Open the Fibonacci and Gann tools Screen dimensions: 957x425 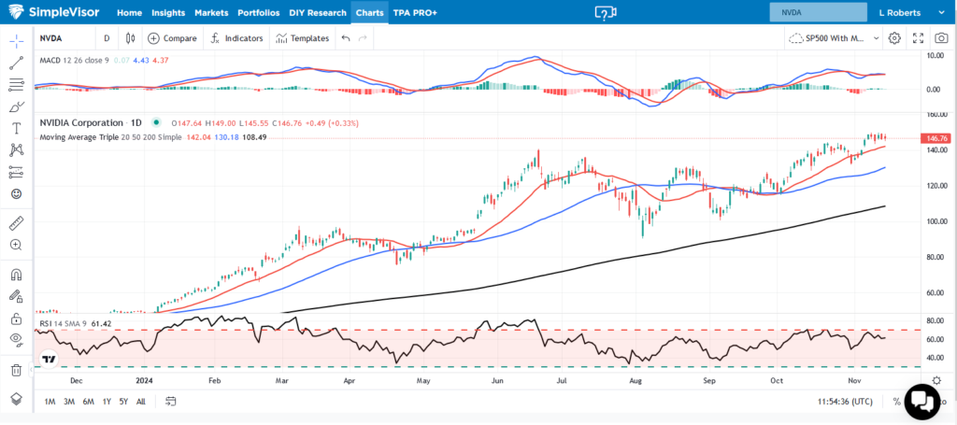pyautogui.click(x=17, y=85)
